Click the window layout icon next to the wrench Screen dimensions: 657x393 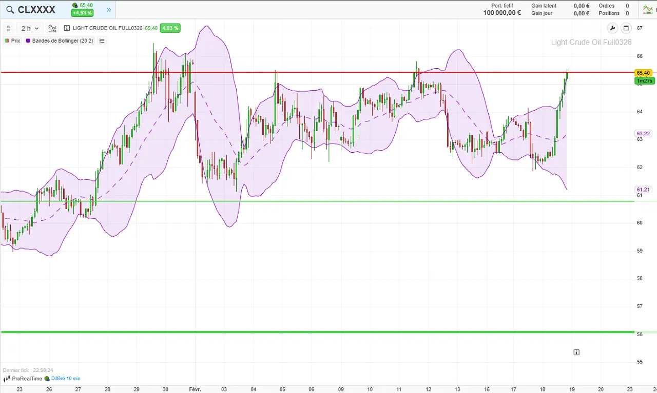point(626,28)
